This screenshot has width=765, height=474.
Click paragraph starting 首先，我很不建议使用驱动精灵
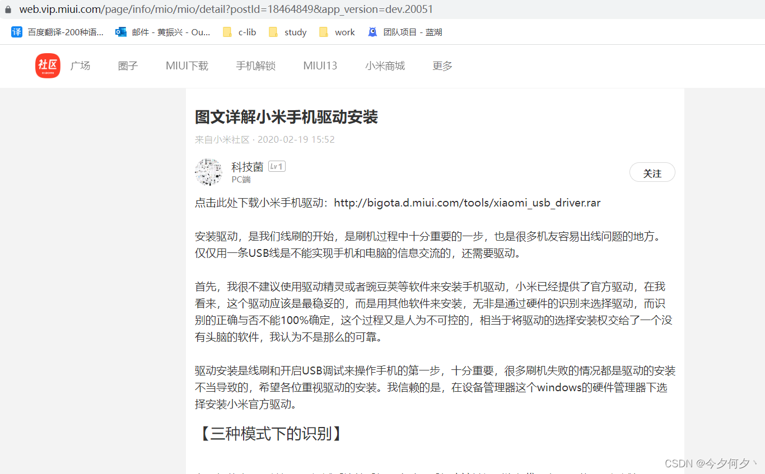pos(434,312)
